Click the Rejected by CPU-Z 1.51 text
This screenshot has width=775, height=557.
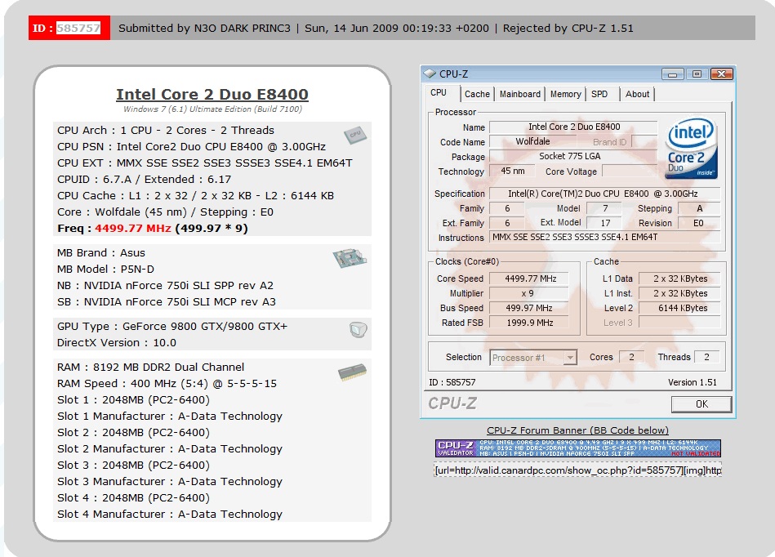point(568,28)
